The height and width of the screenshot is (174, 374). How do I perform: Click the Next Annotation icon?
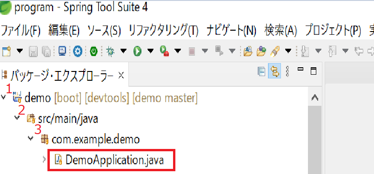coord(305,51)
